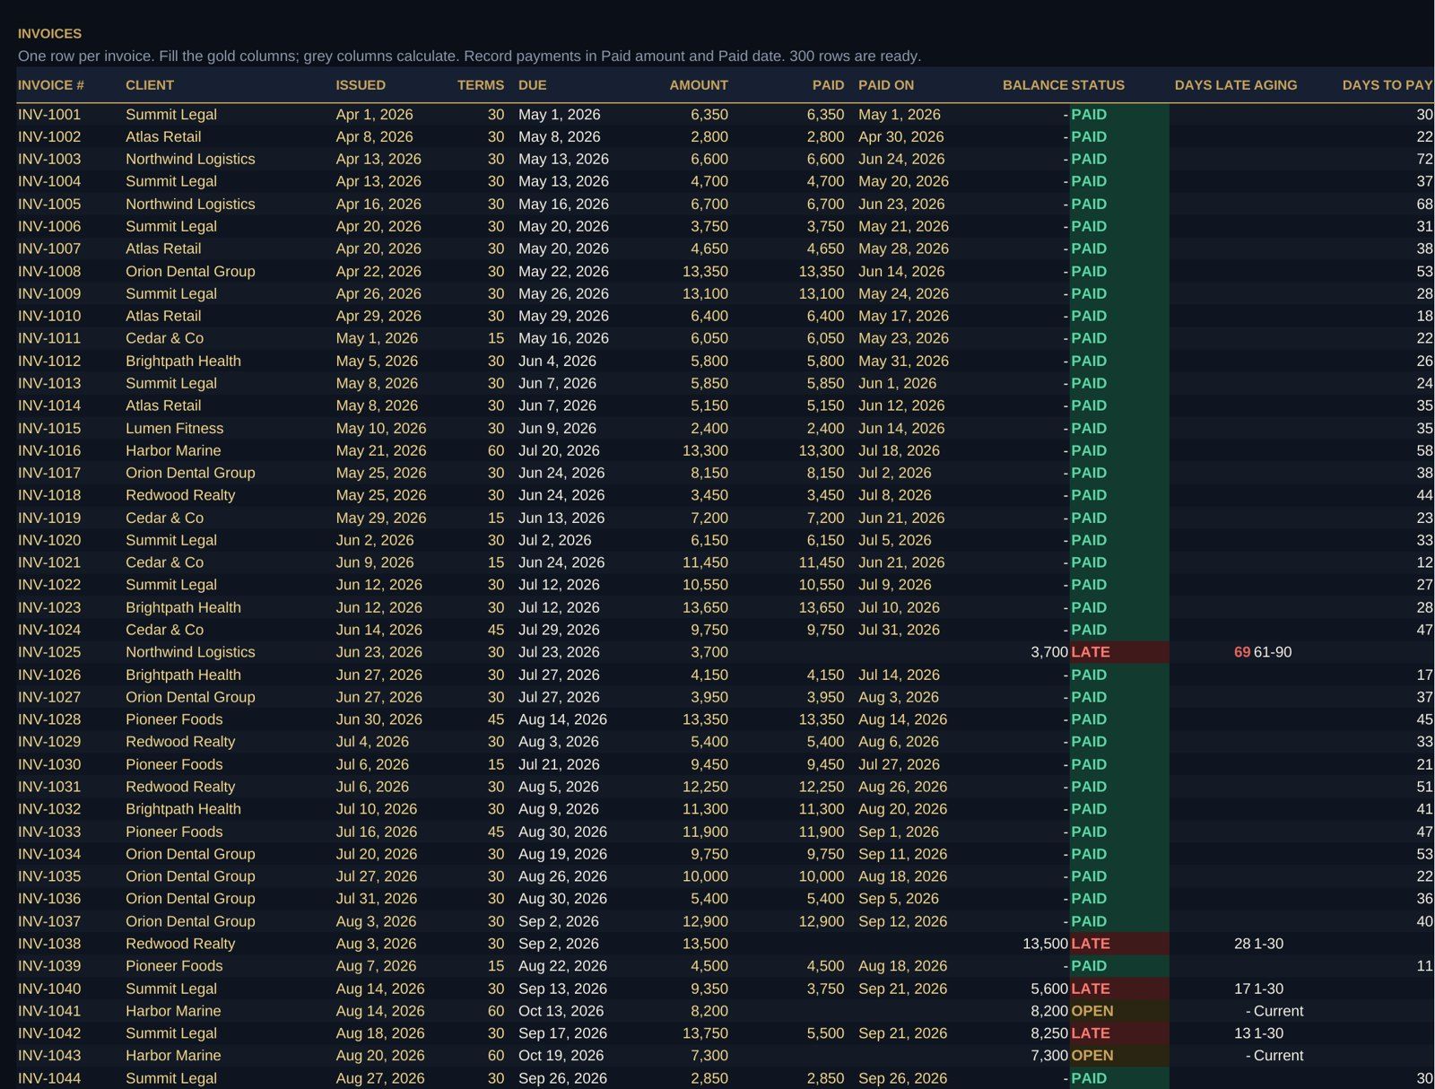Select issued date Jun 23, 2026
The height and width of the screenshot is (1089, 1435).
[379, 652]
